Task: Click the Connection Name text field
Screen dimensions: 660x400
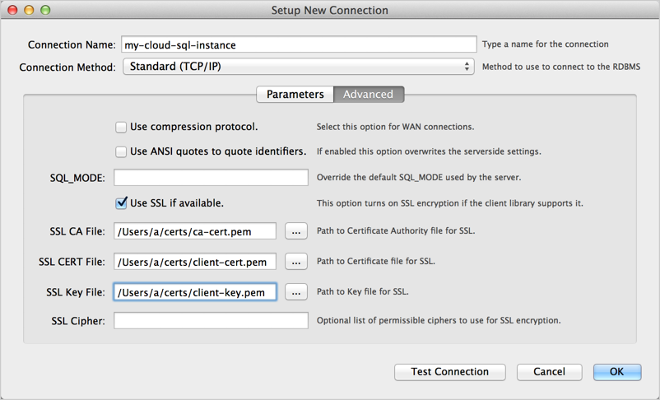Action: tap(299, 44)
